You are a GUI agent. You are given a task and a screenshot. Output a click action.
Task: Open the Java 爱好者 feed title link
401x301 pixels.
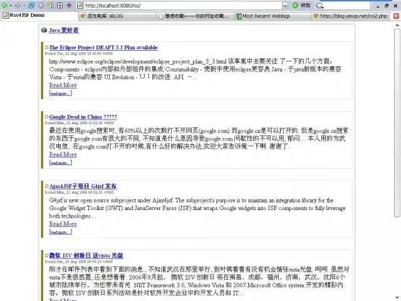[x=64, y=30]
